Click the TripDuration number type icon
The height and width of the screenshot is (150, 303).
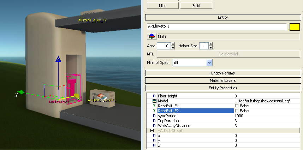154,121
